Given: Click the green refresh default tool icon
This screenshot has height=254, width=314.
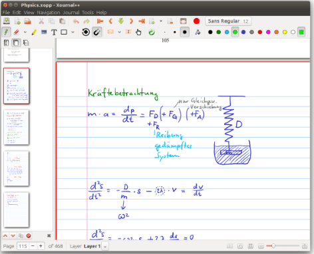Looking at the screenshot, I should (x=152, y=33).
